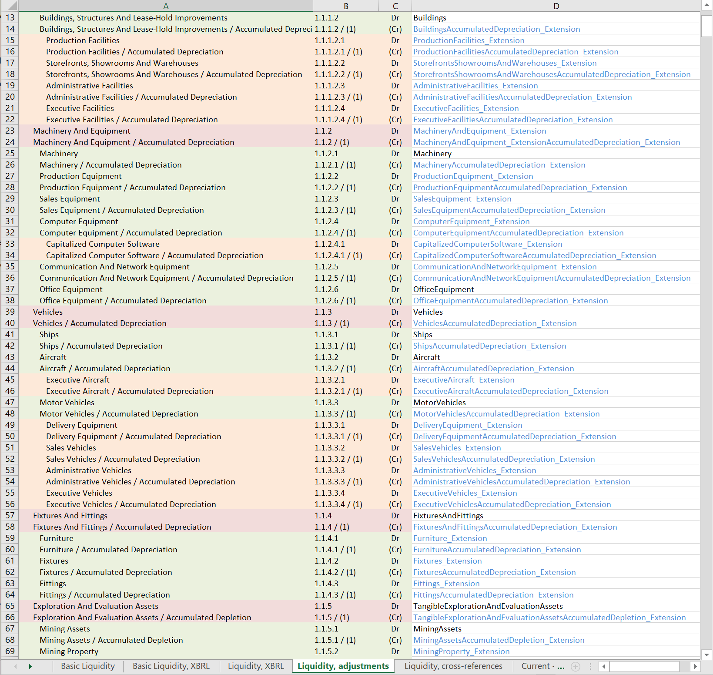Click vertical scrollbar down arrow

click(x=706, y=654)
